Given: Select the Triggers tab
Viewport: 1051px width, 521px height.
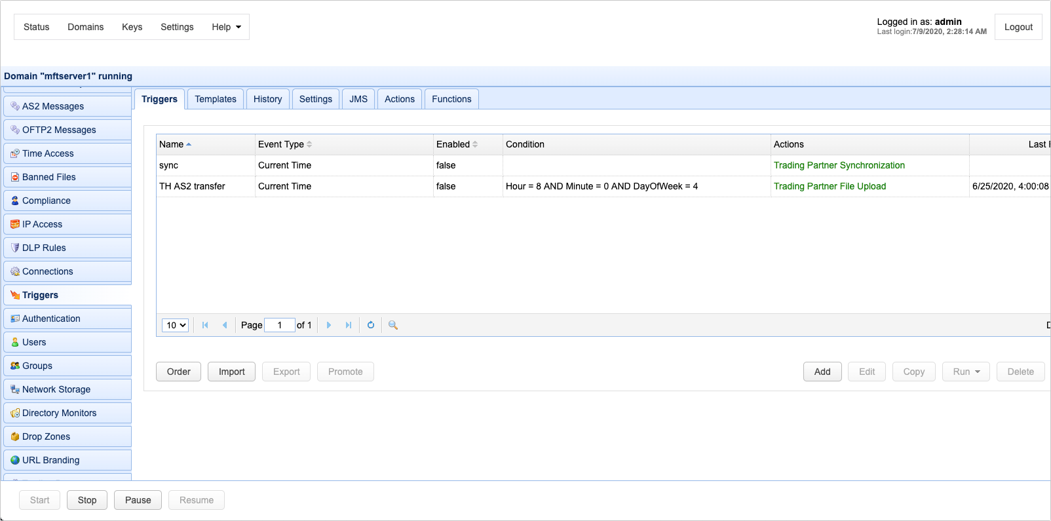Looking at the screenshot, I should (159, 99).
